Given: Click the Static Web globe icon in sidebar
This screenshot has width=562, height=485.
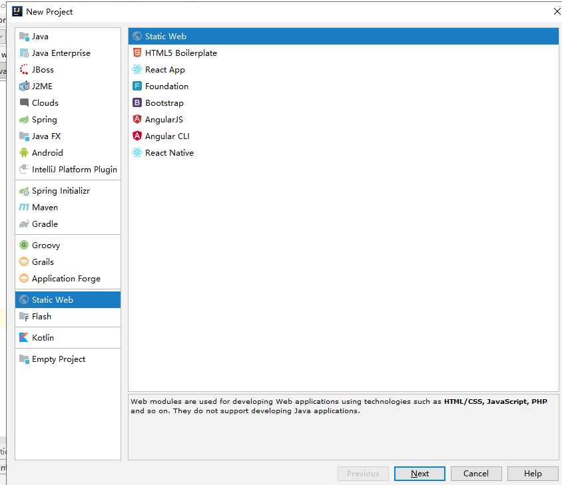Looking at the screenshot, I should [24, 299].
